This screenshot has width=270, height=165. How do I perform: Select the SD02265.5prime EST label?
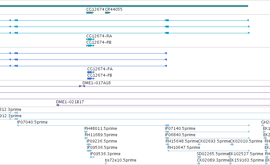[213, 154]
